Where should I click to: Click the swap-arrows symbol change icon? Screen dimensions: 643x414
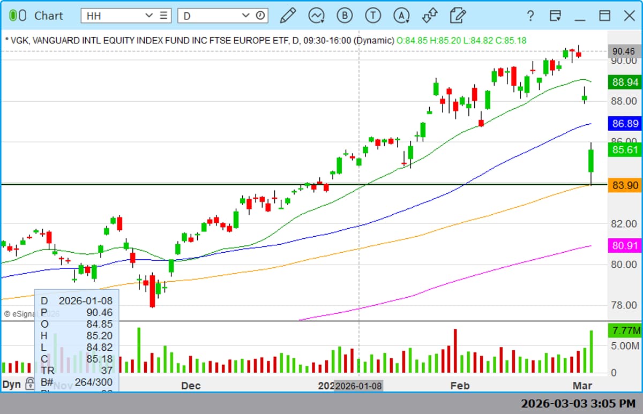pyautogui.click(x=430, y=16)
